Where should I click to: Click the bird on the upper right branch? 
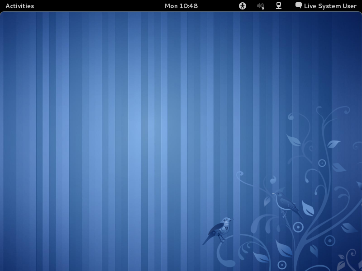tap(285, 203)
